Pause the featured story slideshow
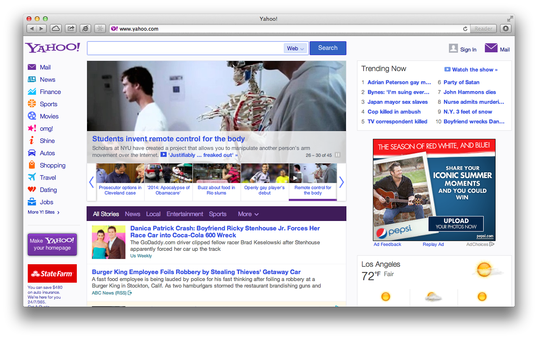The height and width of the screenshot is (339, 538). [x=338, y=155]
